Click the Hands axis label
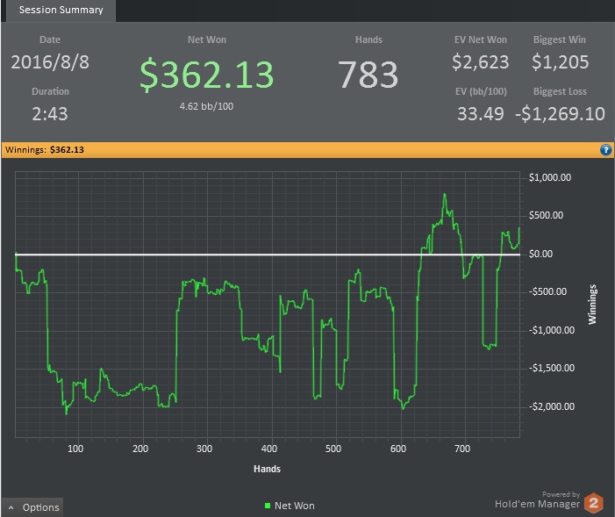The image size is (615, 517). click(267, 469)
